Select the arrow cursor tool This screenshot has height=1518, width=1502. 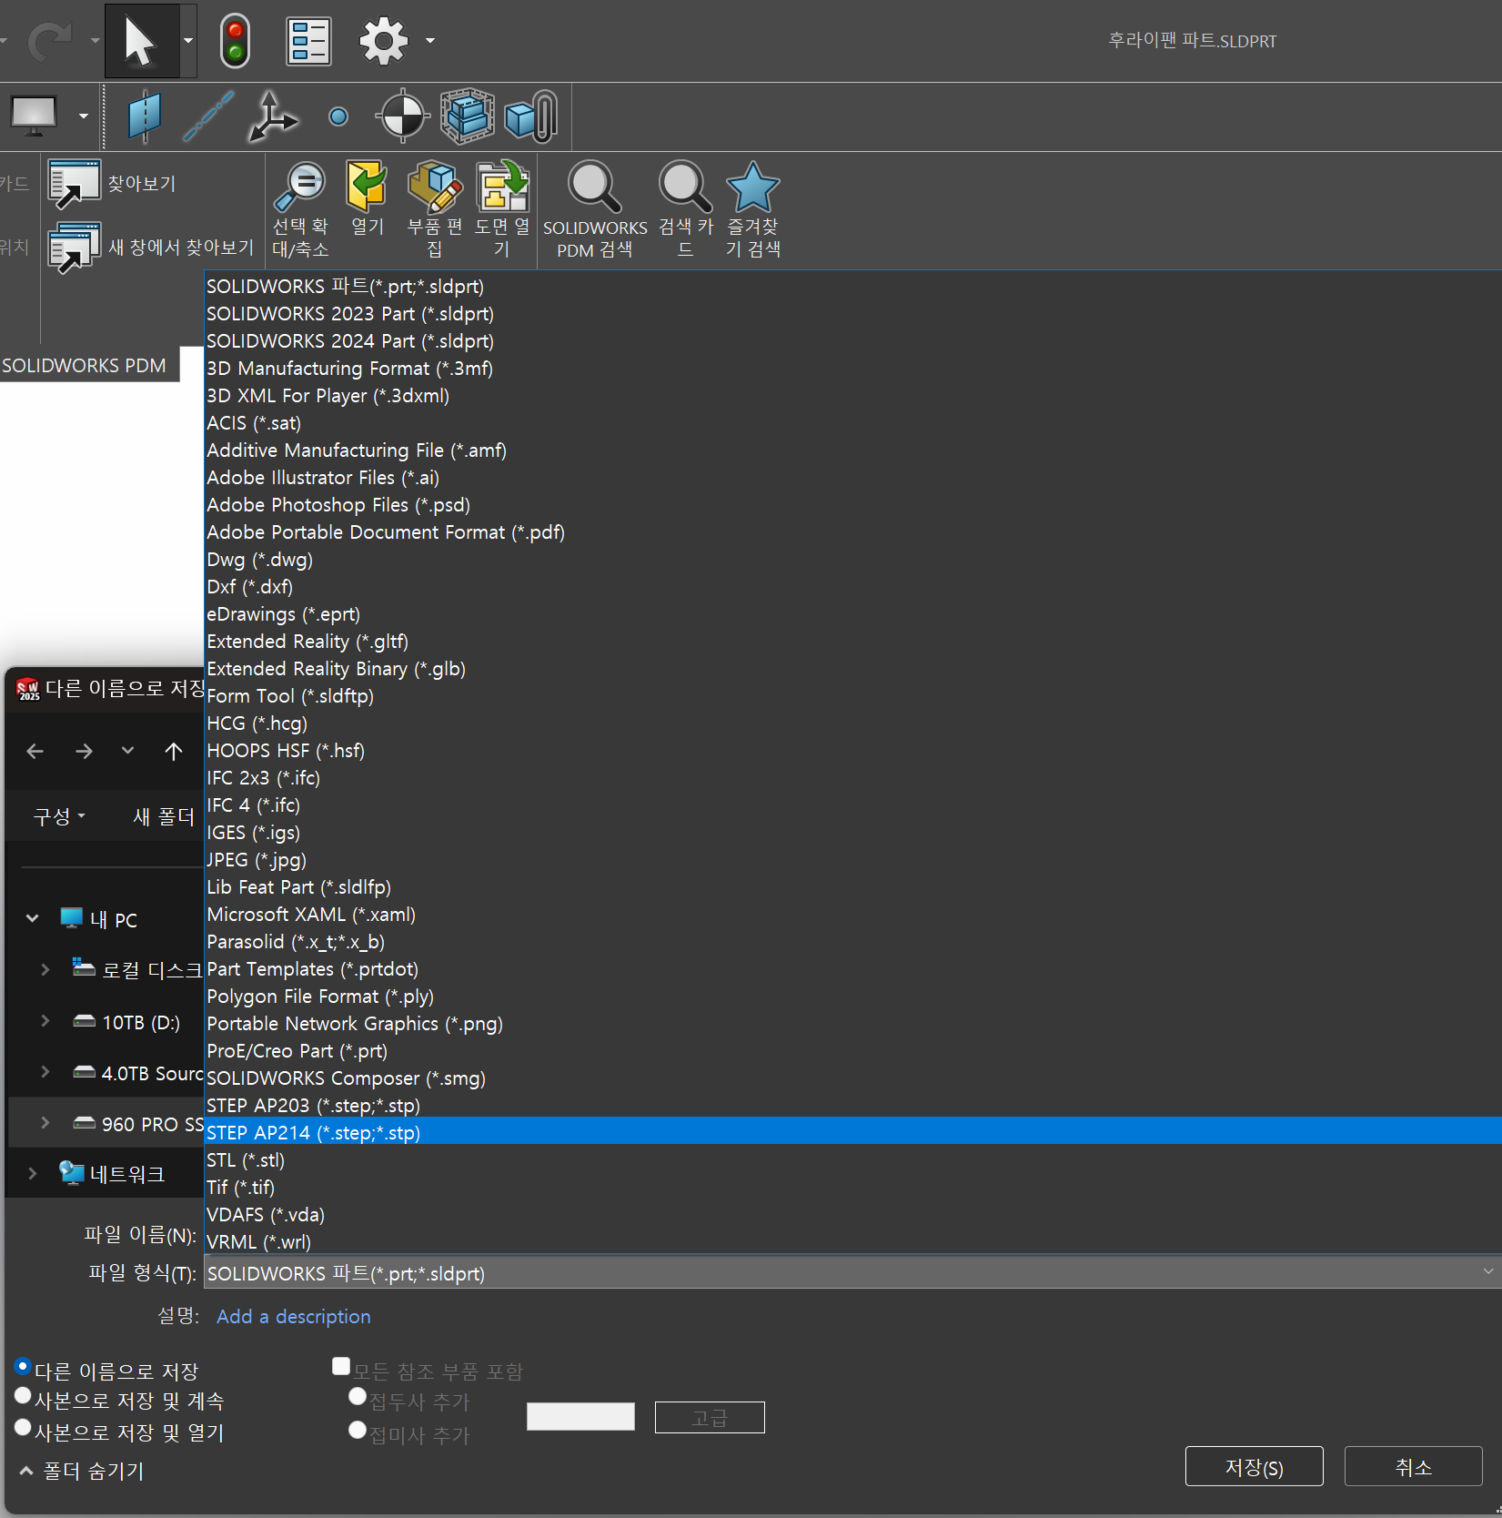coord(141,41)
